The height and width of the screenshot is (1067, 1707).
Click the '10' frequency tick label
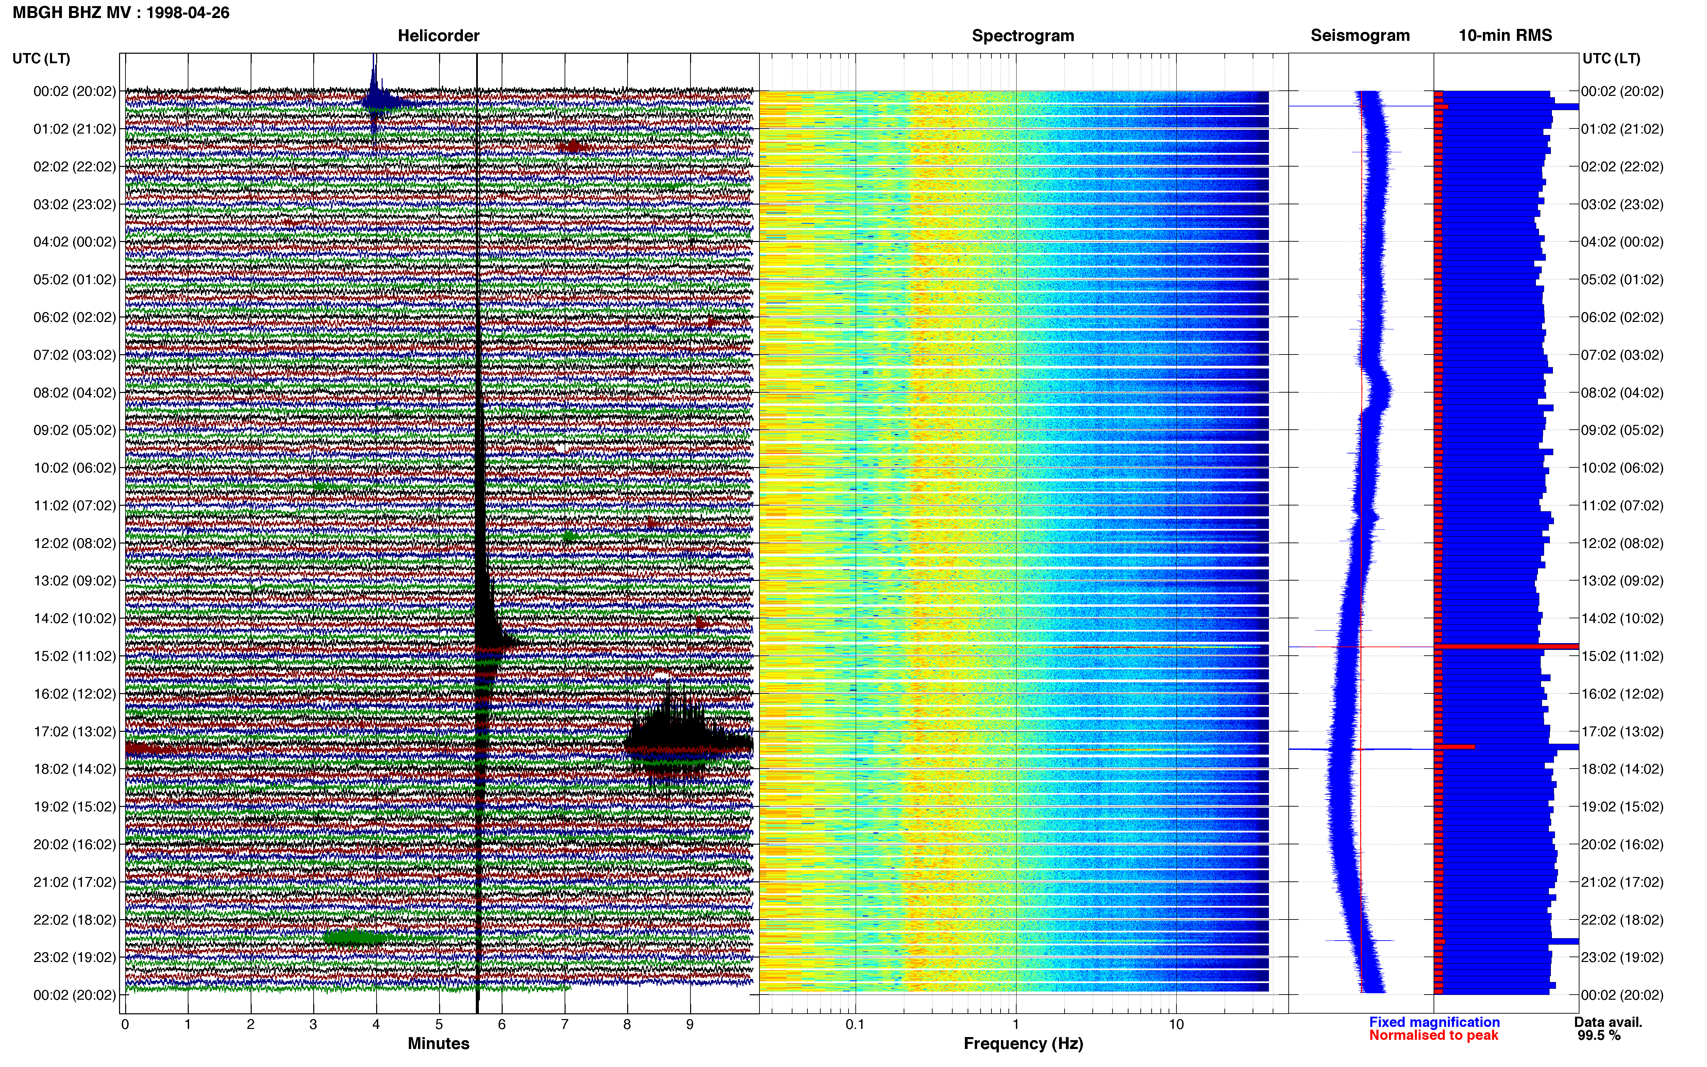tap(1176, 1024)
